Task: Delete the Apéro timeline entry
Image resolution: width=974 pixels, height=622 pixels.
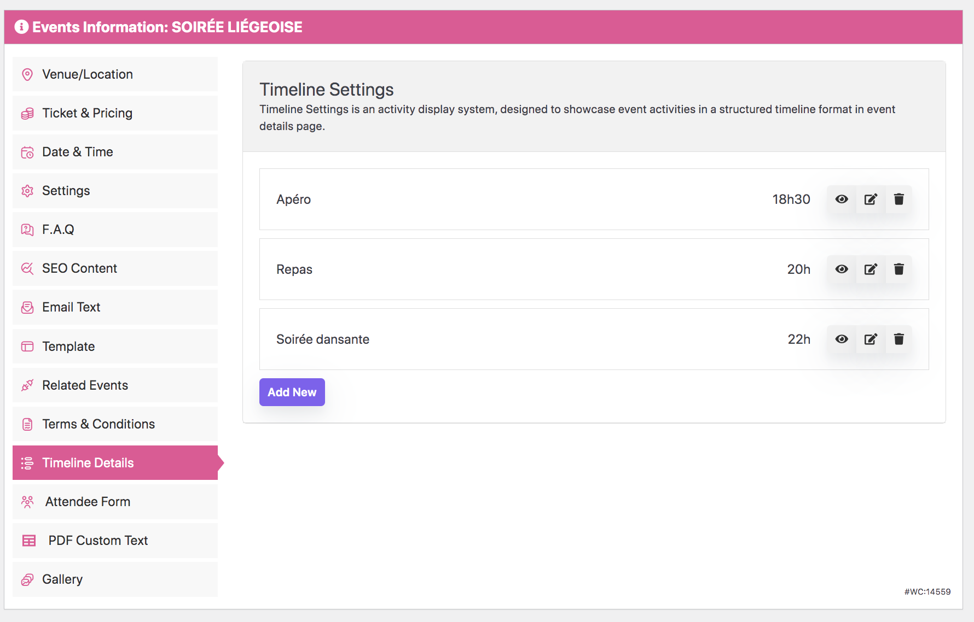Action: (898, 199)
